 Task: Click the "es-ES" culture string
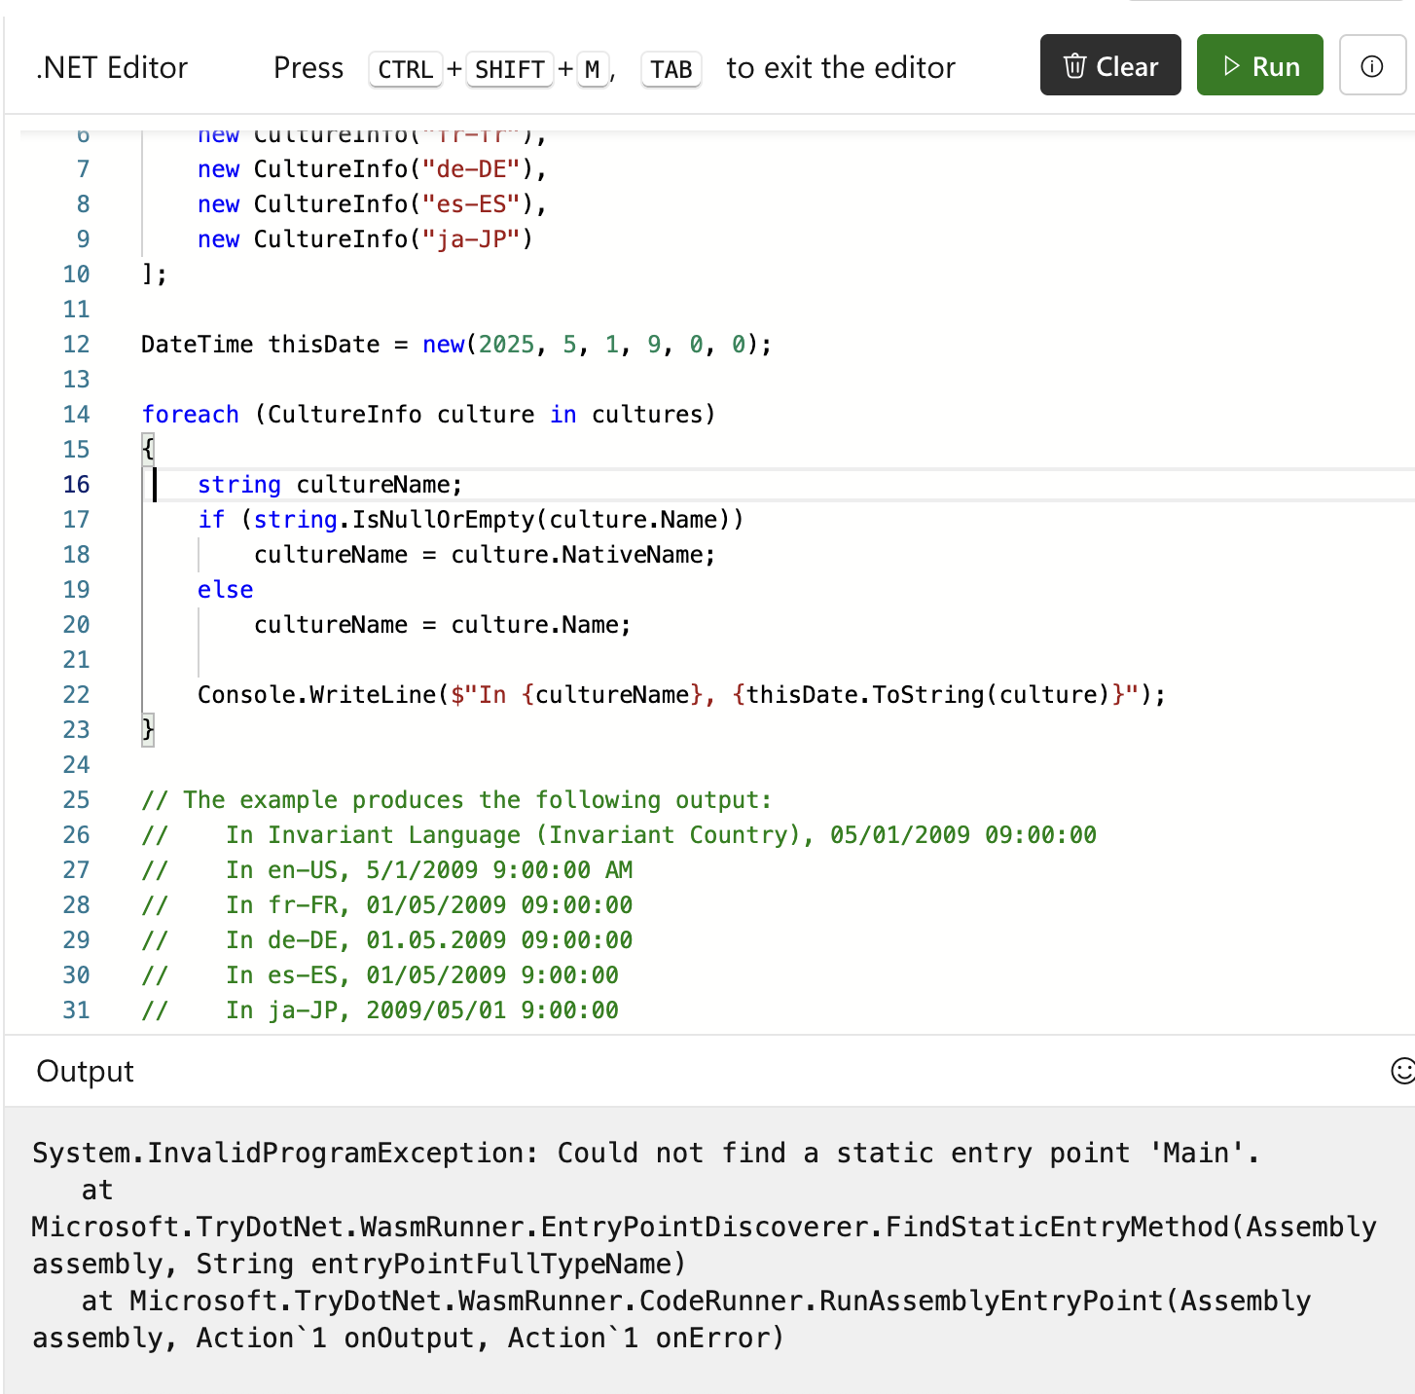(x=471, y=204)
